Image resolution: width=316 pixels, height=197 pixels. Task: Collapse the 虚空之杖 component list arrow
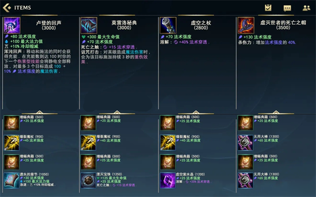[196, 112]
